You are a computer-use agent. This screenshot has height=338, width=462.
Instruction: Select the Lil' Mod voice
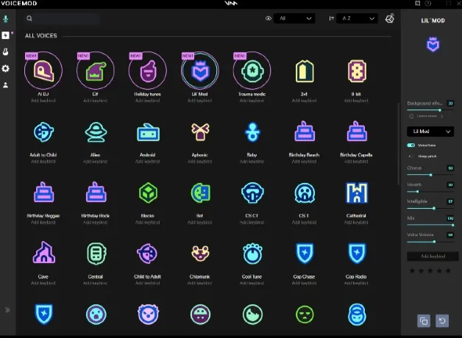point(200,71)
